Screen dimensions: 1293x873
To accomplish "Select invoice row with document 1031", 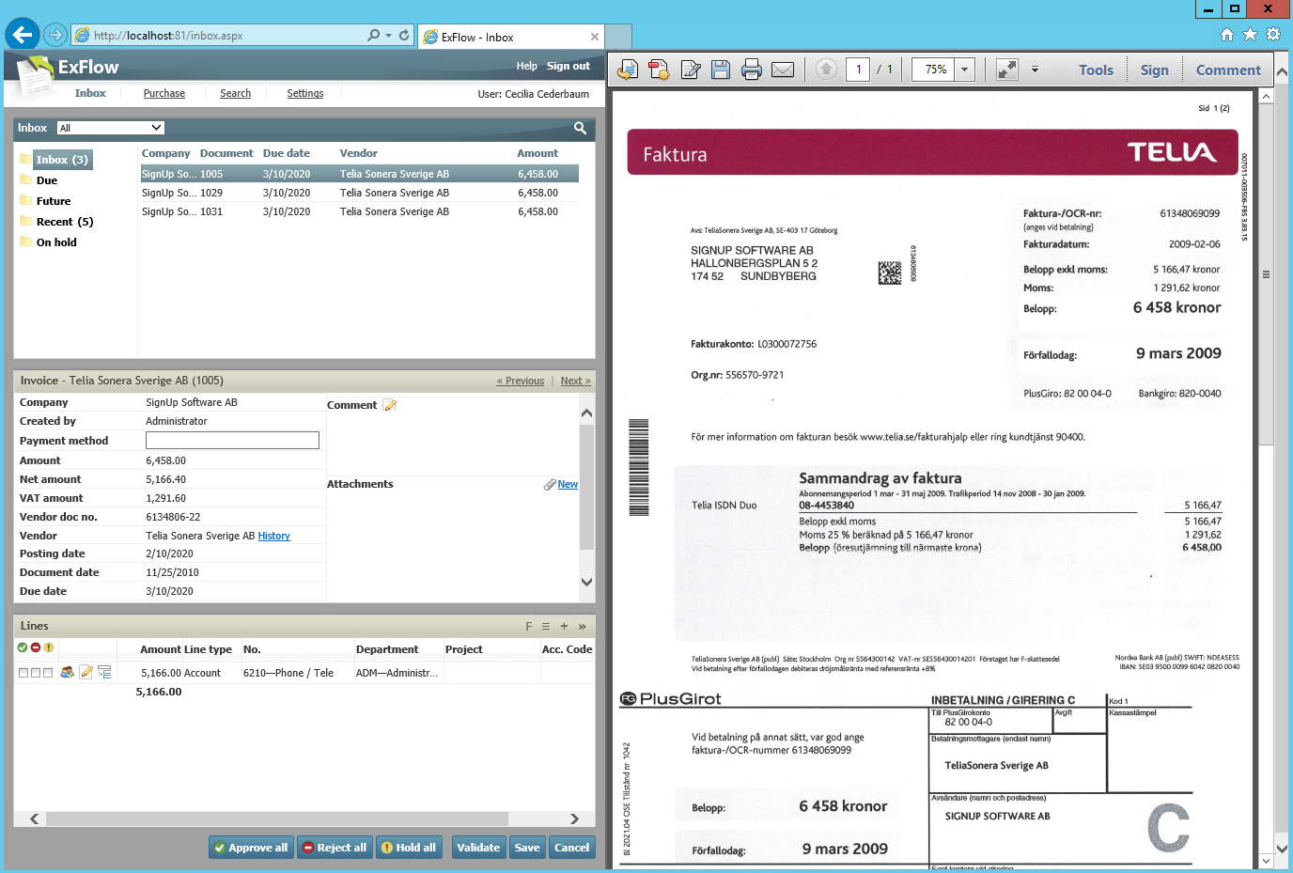I will [359, 211].
